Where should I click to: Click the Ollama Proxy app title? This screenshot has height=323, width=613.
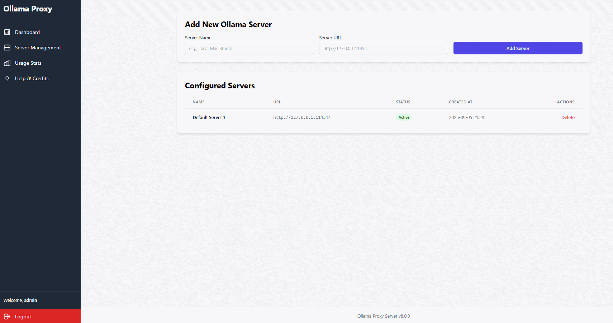tap(28, 9)
